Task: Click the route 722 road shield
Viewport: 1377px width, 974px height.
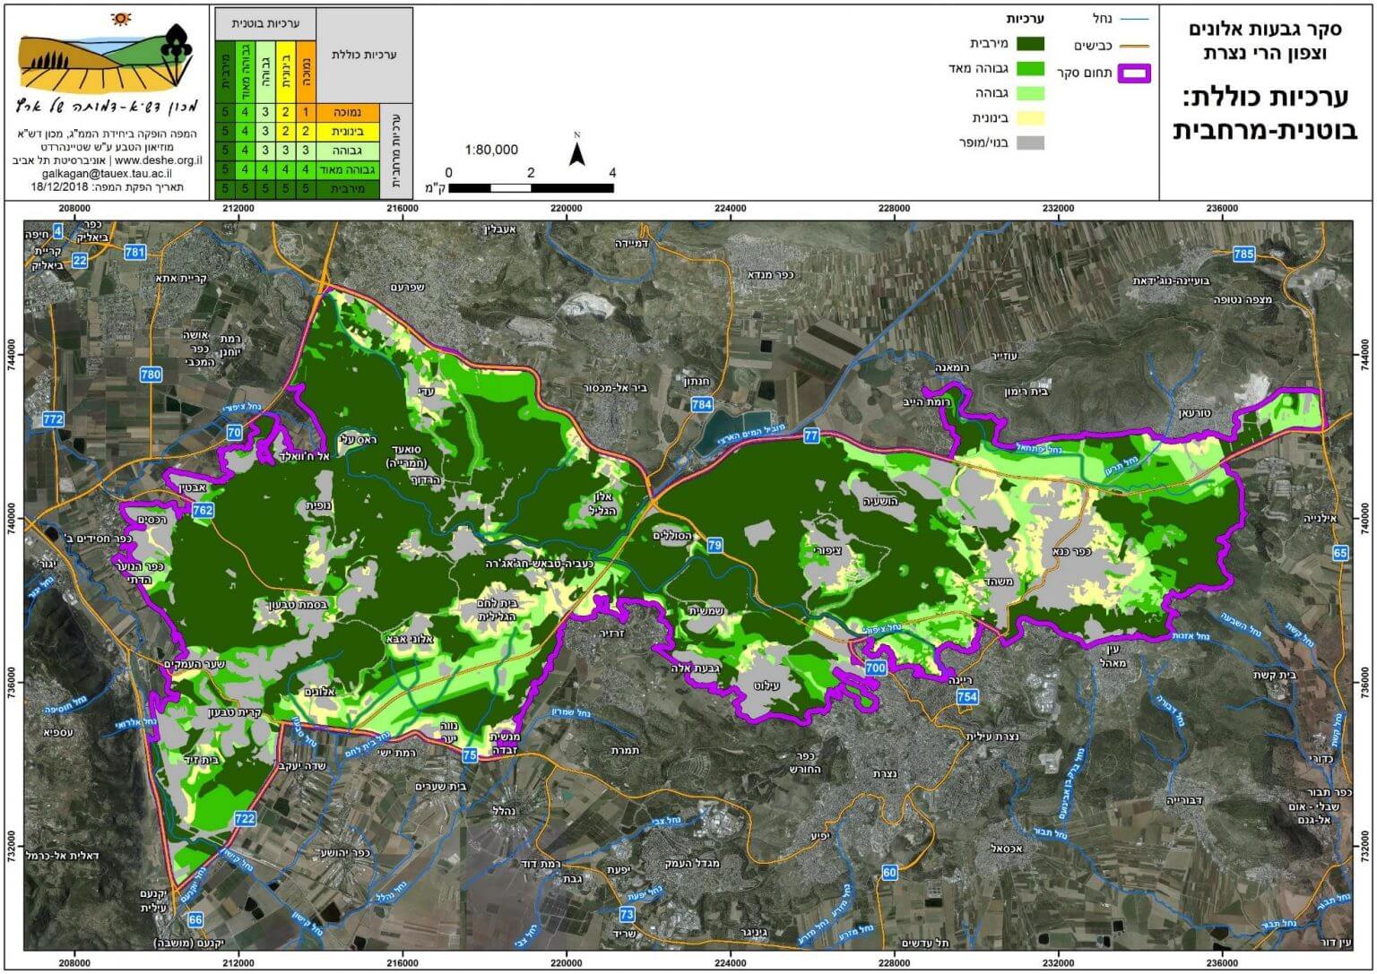Action: (x=245, y=818)
